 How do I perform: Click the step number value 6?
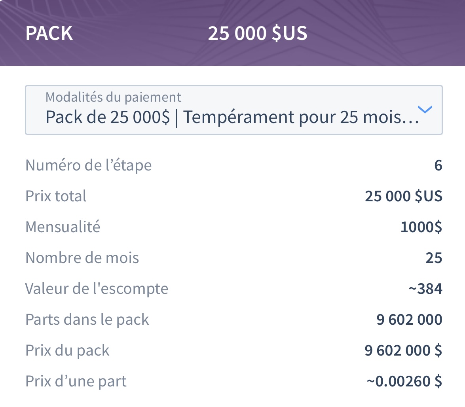click(438, 165)
